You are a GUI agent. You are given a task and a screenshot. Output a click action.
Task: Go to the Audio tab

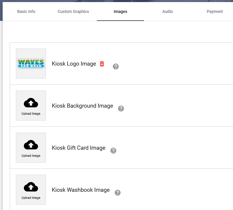coord(168,11)
